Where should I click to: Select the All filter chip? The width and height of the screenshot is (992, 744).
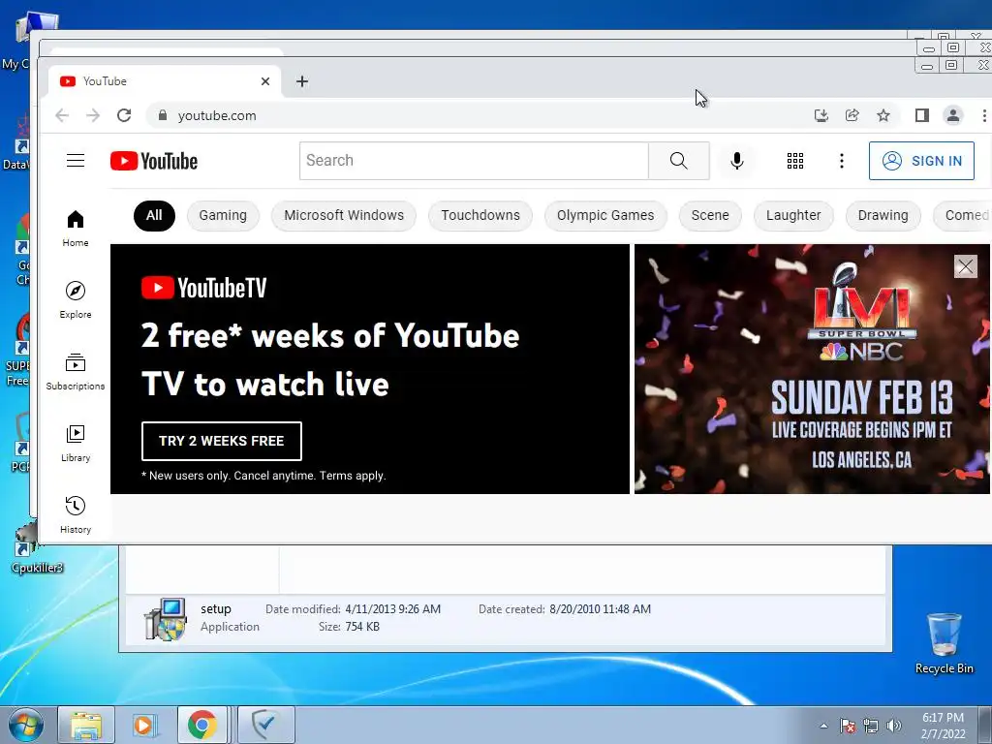154,216
